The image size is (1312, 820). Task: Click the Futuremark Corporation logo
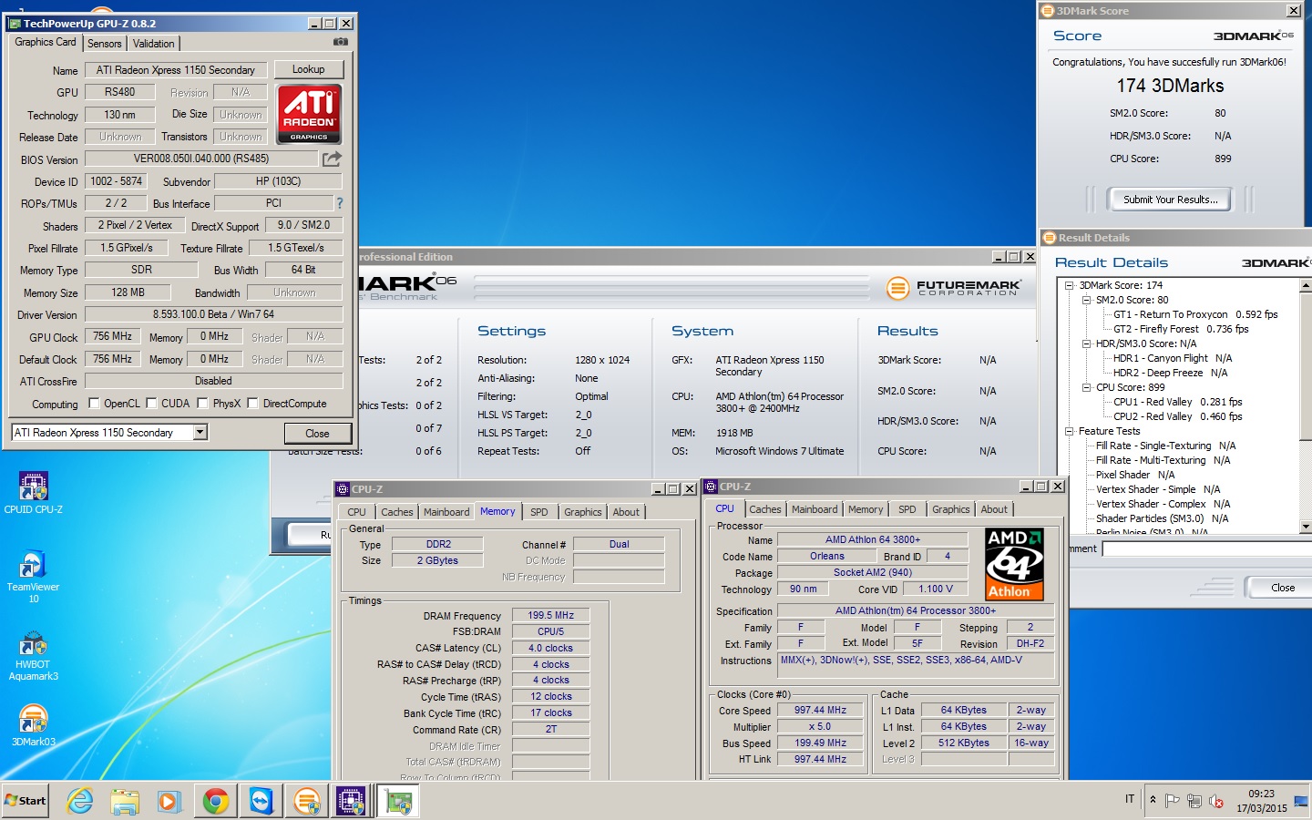tap(954, 288)
